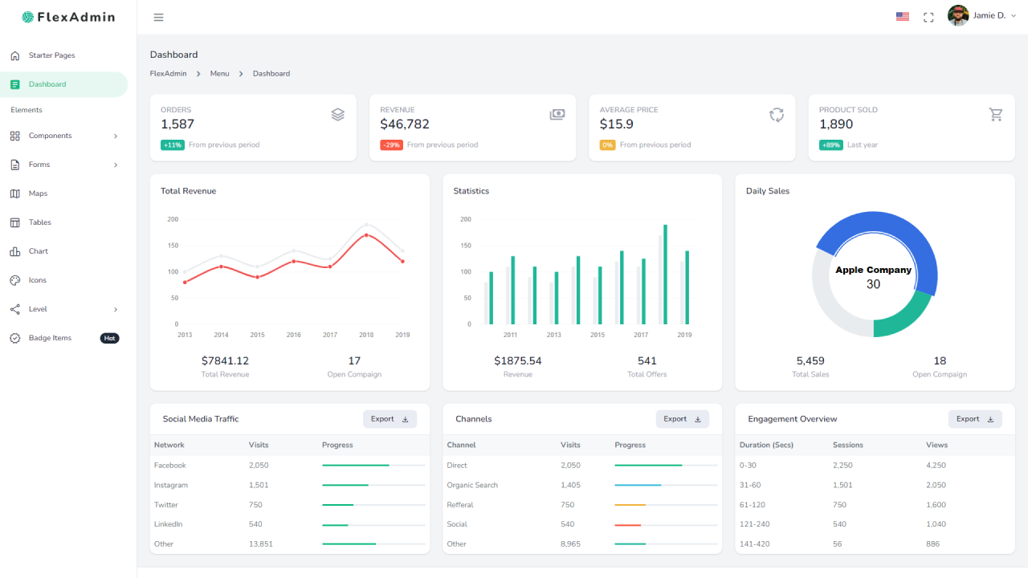Click the Instagram row in Social Media Traffic
Viewport: 1028px width, 578px height.
click(290, 485)
